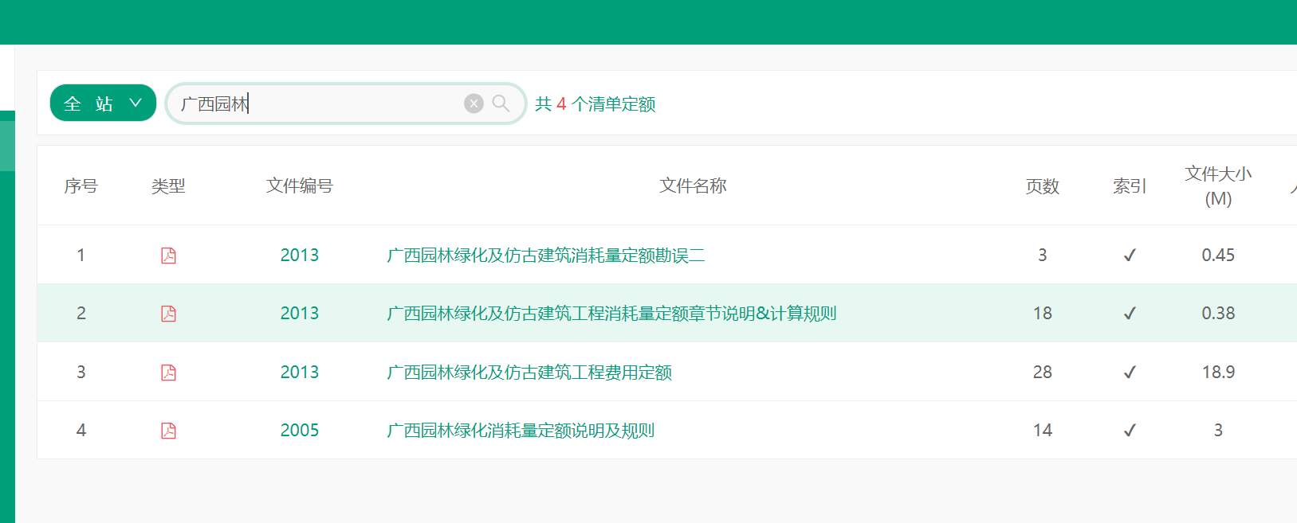This screenshot has width=1297, height=523.
Task: Open 广西园林绿化及仿古建筑消耗量定额勘误二 link
Action: [x=546, y=256]
